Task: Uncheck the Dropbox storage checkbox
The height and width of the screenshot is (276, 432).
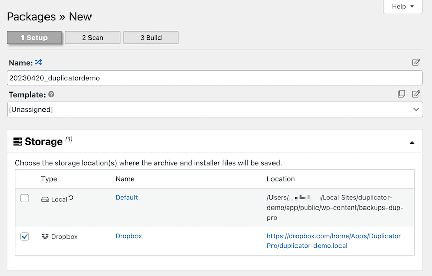Action: point(25,236)
